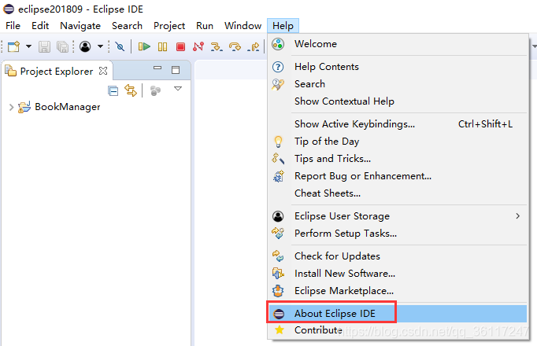The image size is (537, 346).
Task: Maximize the Project Explorer view
Action: (176, 70)
